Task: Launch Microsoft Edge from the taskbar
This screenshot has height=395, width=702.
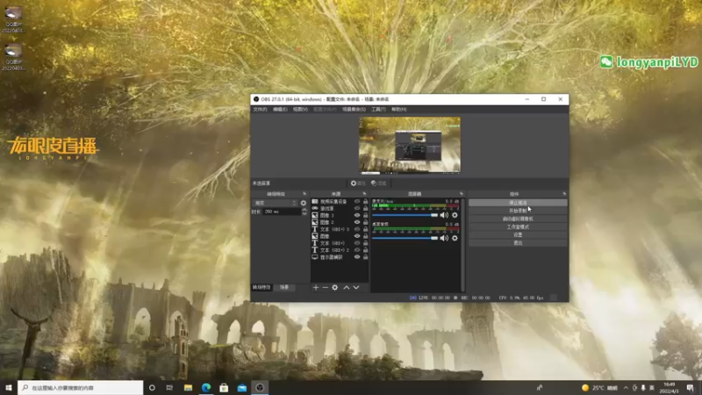Action: click(x=206, y=387)
